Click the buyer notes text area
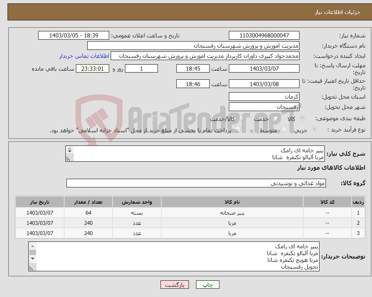Viewport: 372px width, 297px height. click(174, 257)
